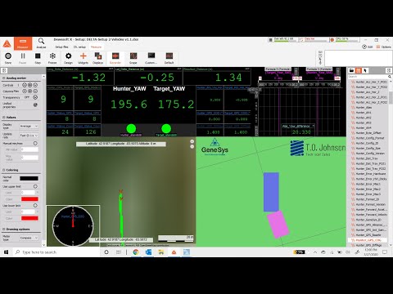
Task: Enable Use lower limit
Action: pyautogui.click(x=35, y=206)
